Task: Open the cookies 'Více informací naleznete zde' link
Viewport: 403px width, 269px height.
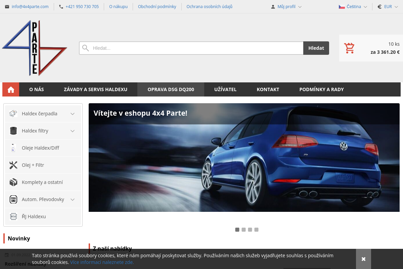Action: click(x=102, y=262)
